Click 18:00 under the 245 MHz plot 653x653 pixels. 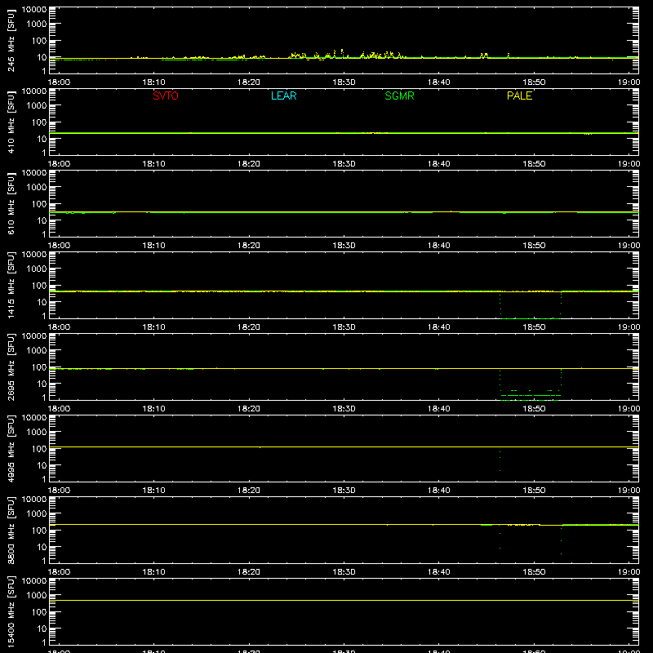(x=59, y=82)
